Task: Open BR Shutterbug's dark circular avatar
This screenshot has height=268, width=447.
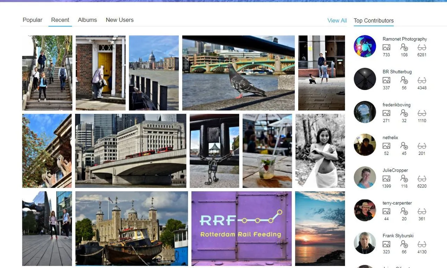Action: pyautogui.click(x=365, y=79)
